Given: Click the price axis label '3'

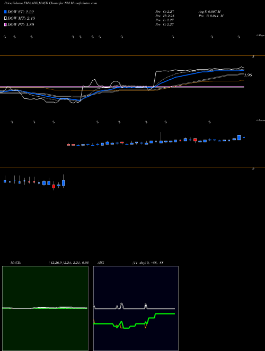Looking at the screenshot, I should pos(253,57).
